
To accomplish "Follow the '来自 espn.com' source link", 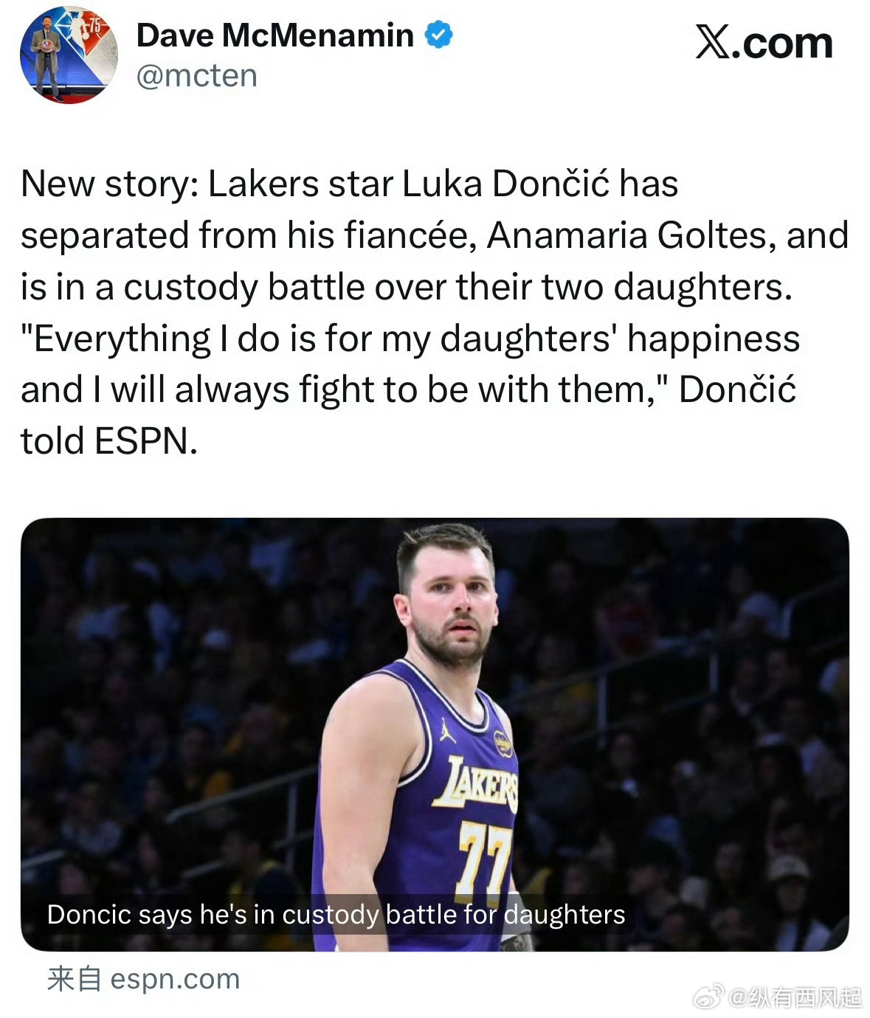I will click(x=143, y=979).
